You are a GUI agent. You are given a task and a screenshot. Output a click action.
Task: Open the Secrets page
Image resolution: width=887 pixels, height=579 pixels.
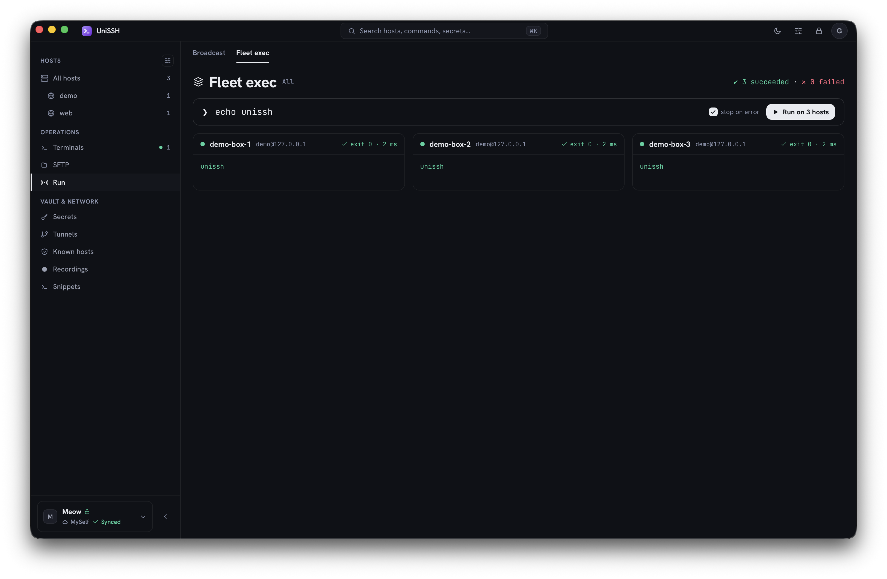[x=105, y=217]
